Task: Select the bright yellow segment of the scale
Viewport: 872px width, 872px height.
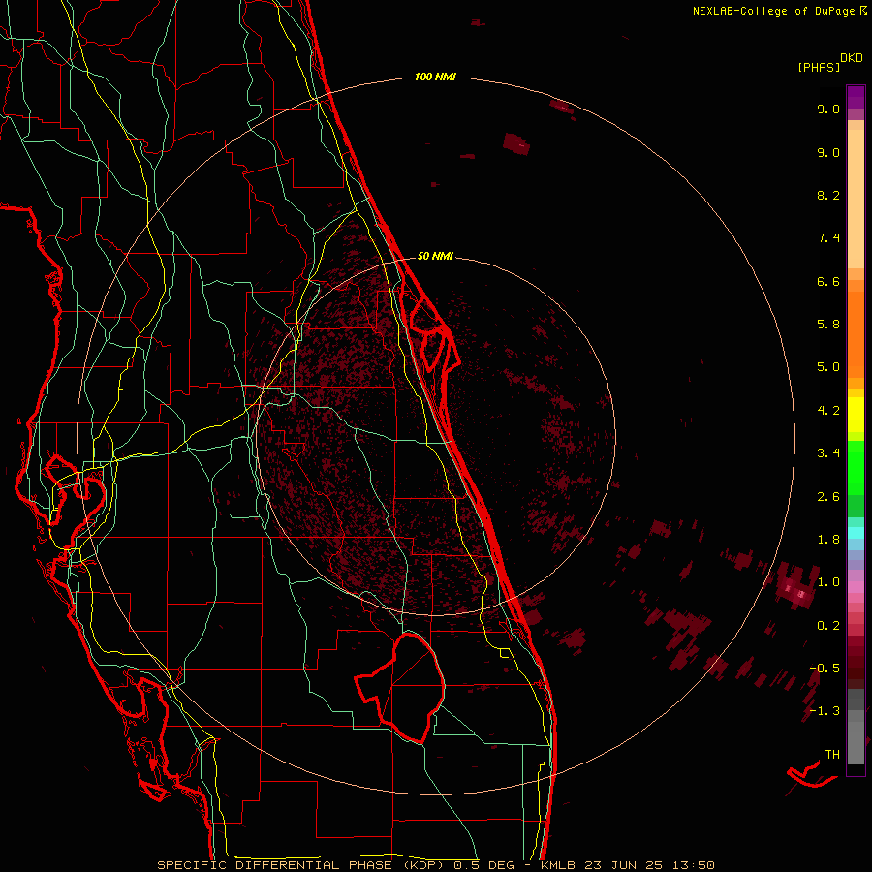Action: coord(856,415)
